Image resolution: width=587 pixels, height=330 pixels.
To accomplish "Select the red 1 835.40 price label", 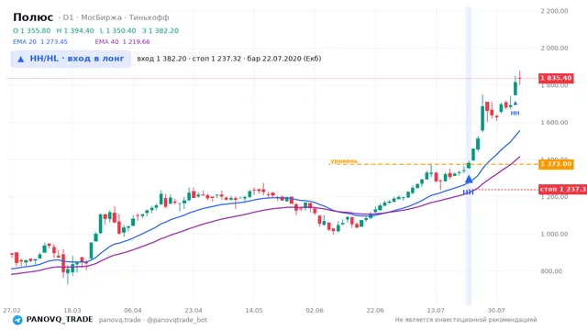I will 556,78.
